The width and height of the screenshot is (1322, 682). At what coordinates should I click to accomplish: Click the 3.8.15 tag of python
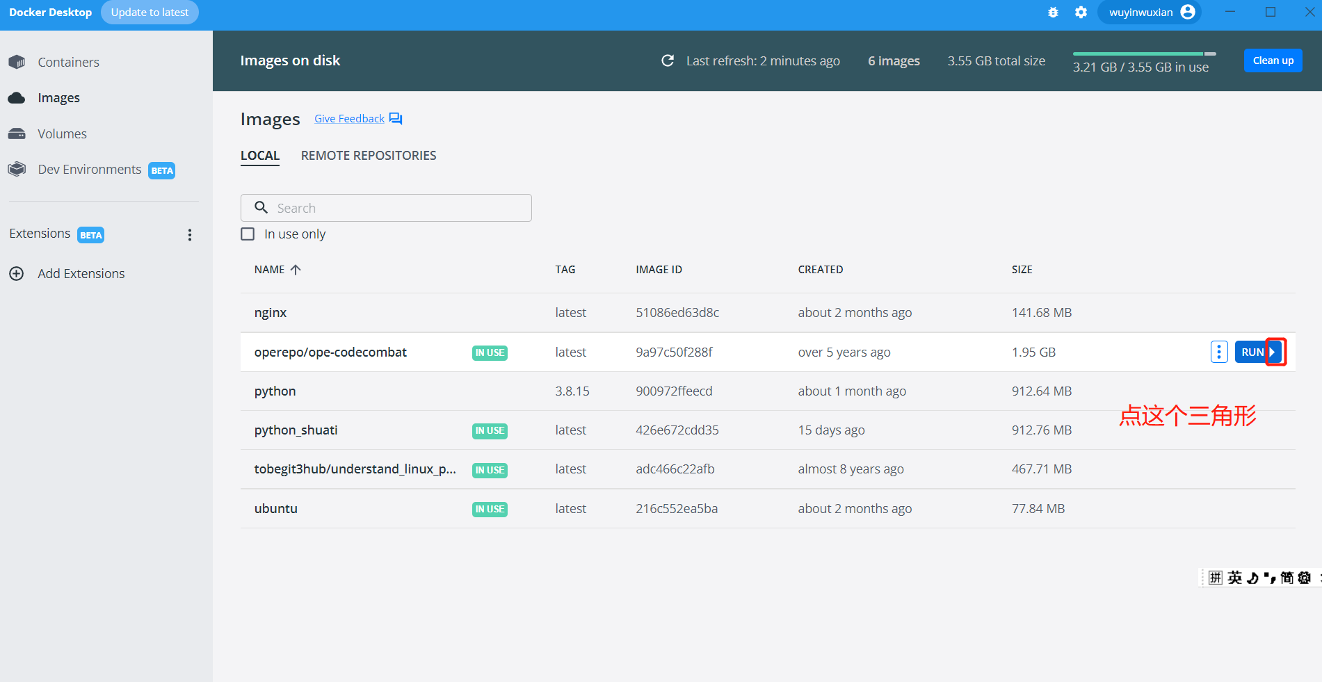tap(572, 391)
